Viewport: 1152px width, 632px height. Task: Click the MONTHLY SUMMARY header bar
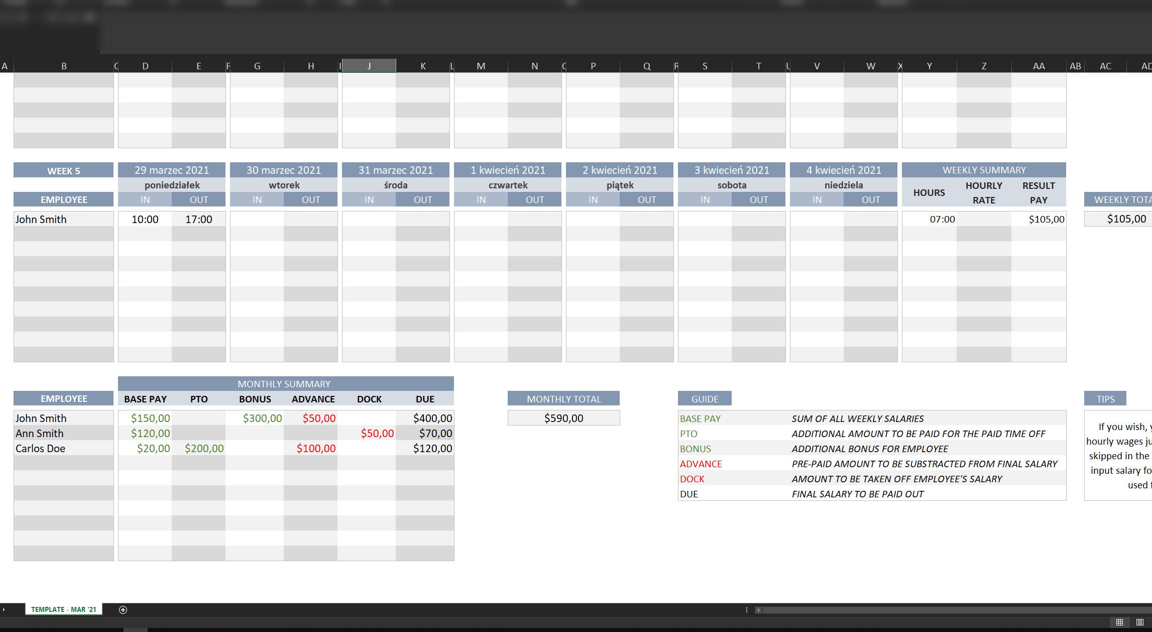285,383
